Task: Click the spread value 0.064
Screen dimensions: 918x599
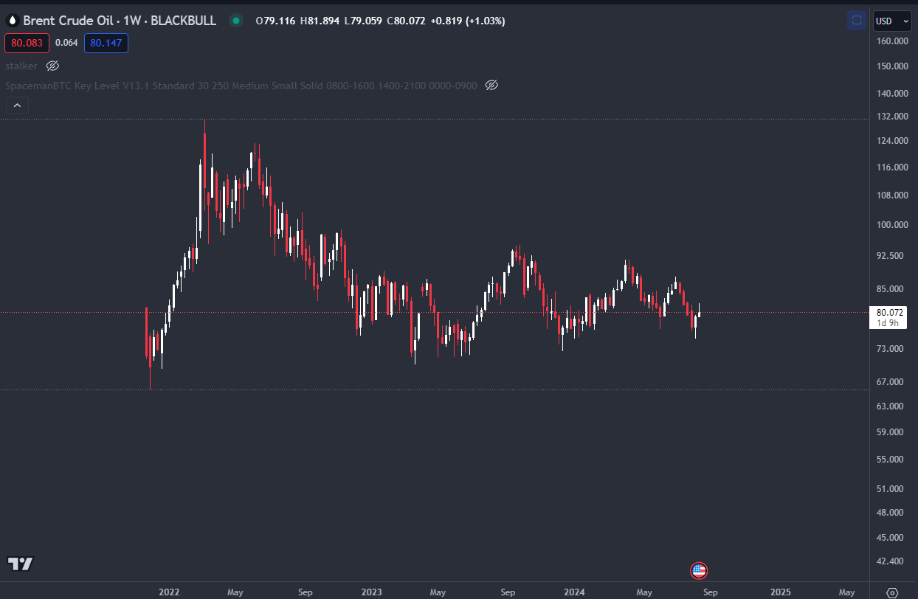Action: coord(66,44)
